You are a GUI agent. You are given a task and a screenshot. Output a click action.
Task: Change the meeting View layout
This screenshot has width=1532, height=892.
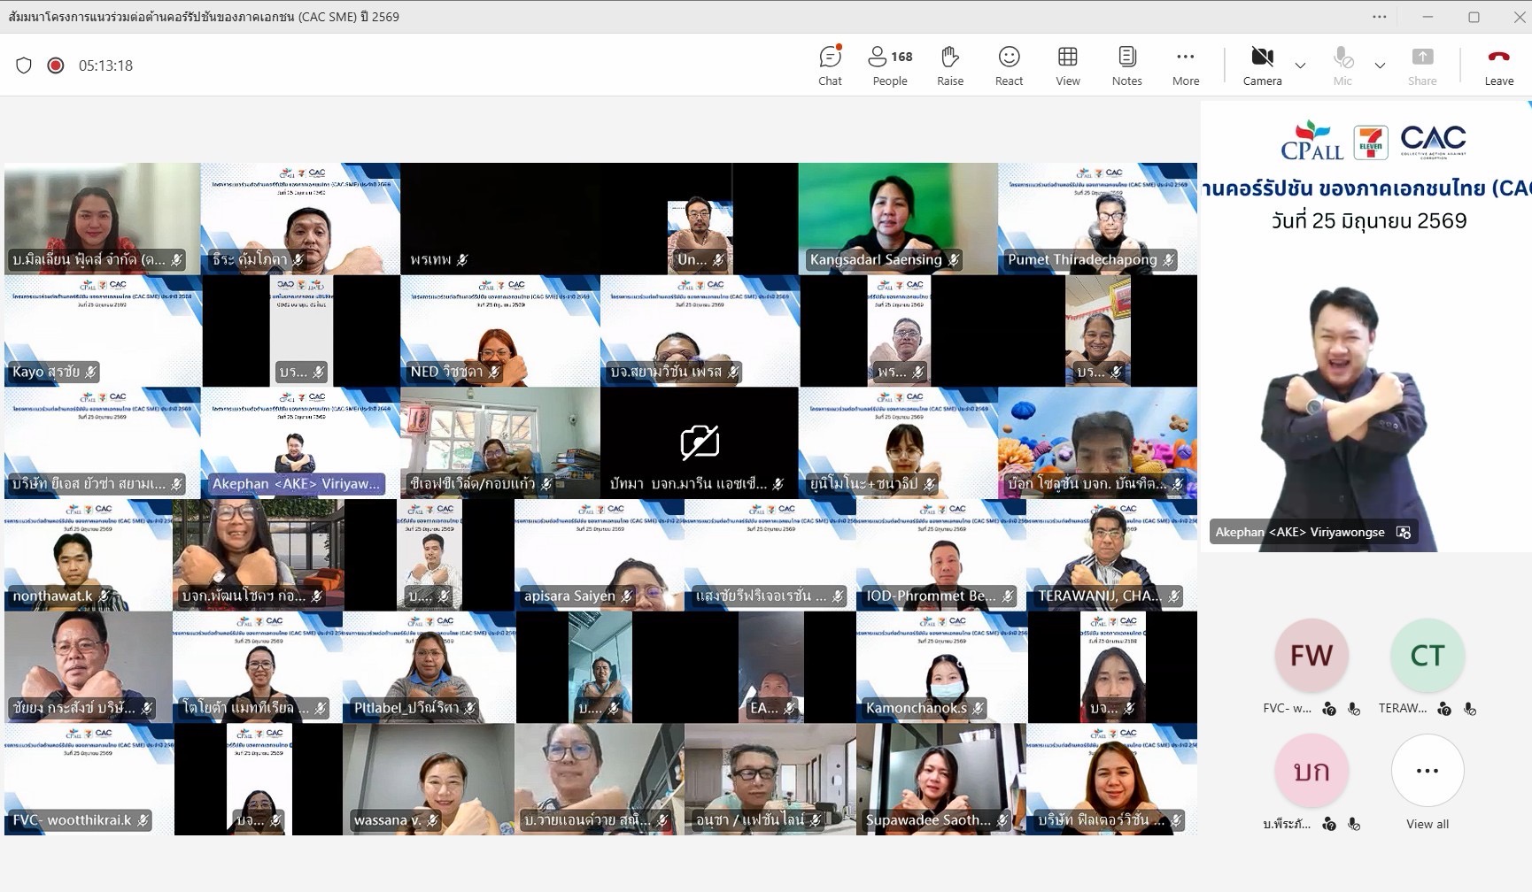1068,66
